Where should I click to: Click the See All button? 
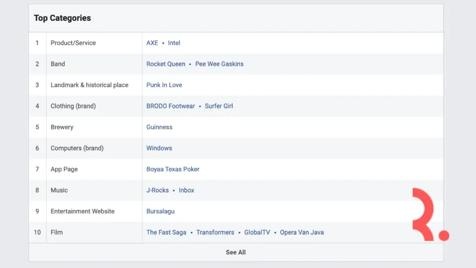[x=236, y=252]
